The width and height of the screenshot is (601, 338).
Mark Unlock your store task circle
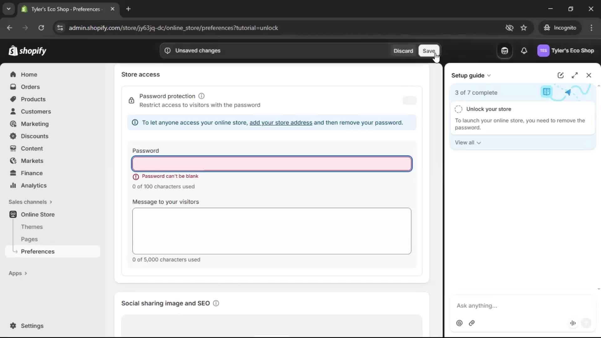pos(459,109)
